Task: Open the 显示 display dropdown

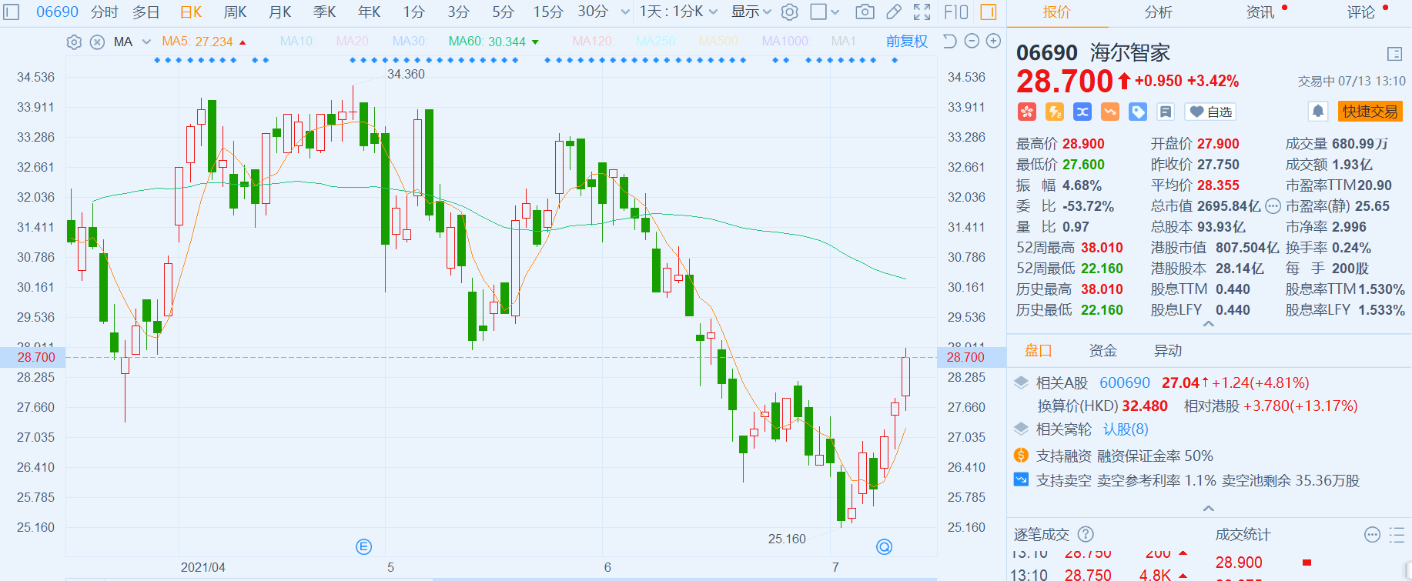Action: tap(751, 12)
